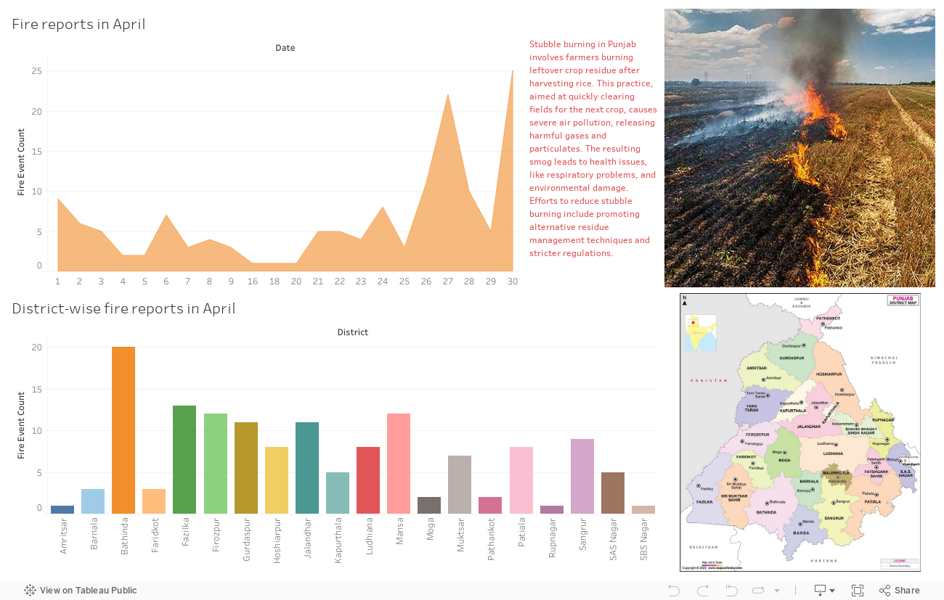Click the 'Fire reports in April' title
The height and width of the screenshot is (600, 944).
pos(78,24)
